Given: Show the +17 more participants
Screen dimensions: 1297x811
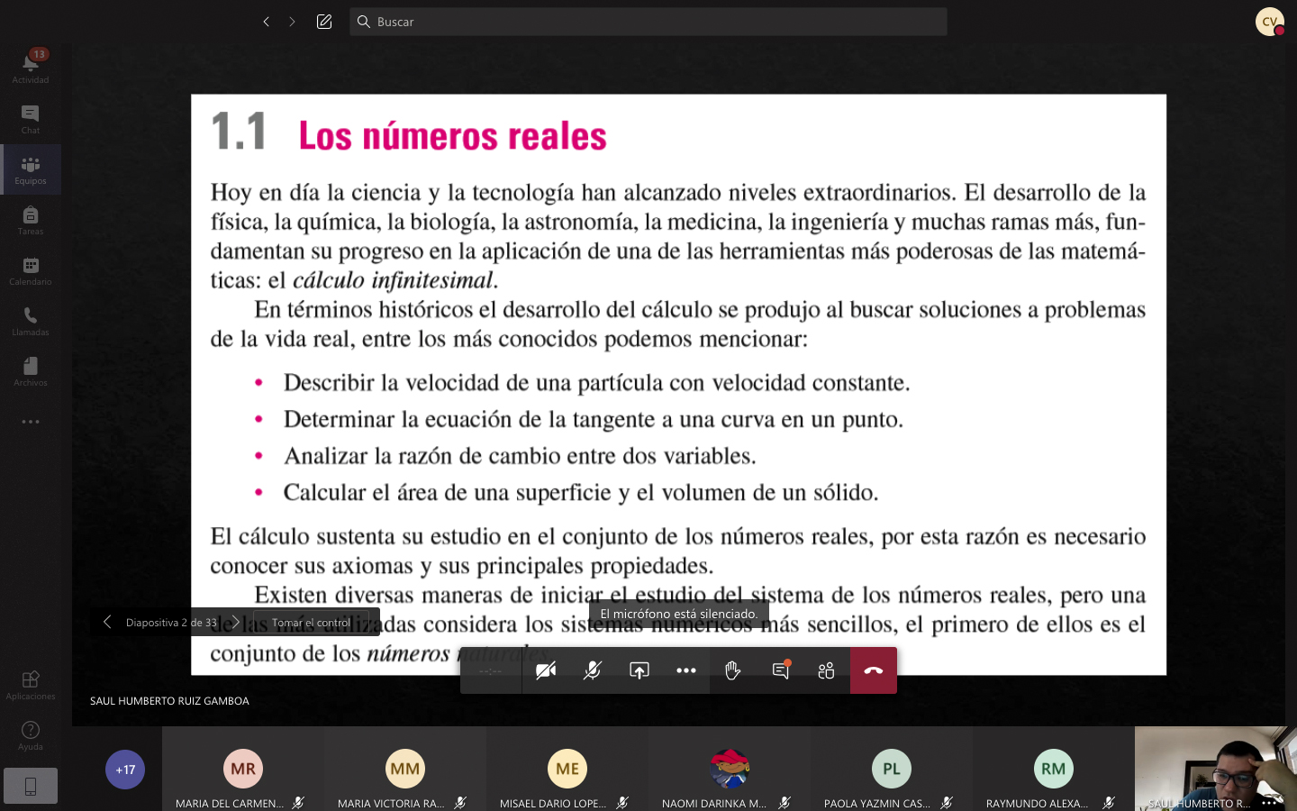Looking at the screenshot, I should point(125,770).
